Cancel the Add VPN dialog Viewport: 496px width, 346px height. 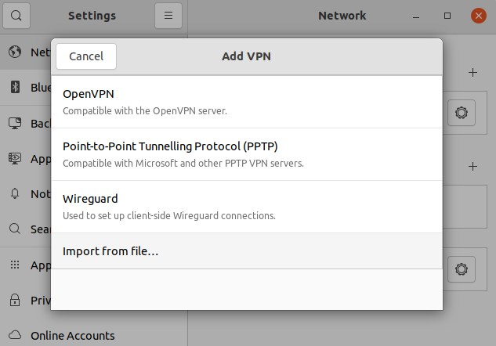86,56
